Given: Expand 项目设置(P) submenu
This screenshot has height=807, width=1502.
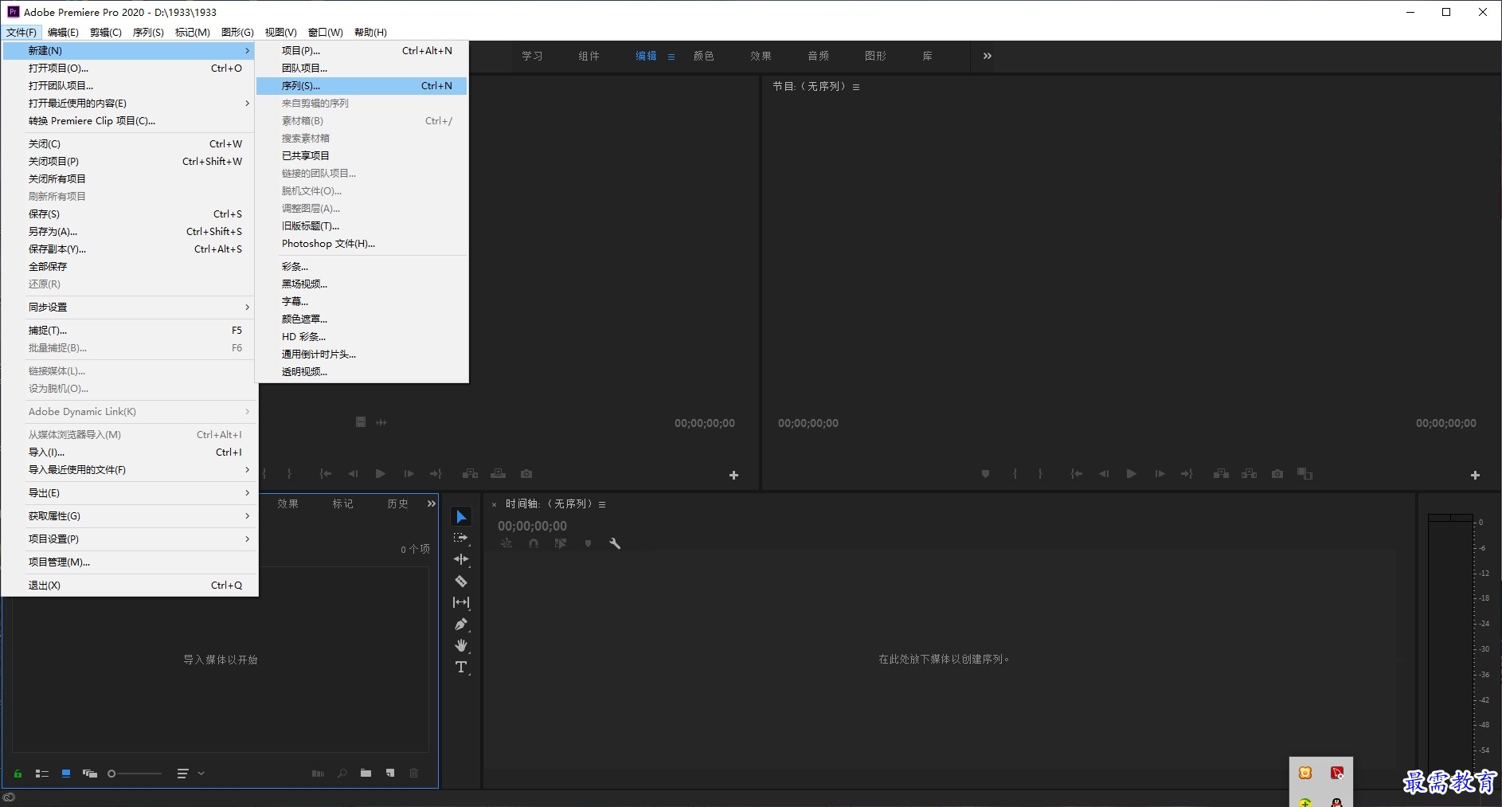Looking at the screenshot, I should coord(129,539).
